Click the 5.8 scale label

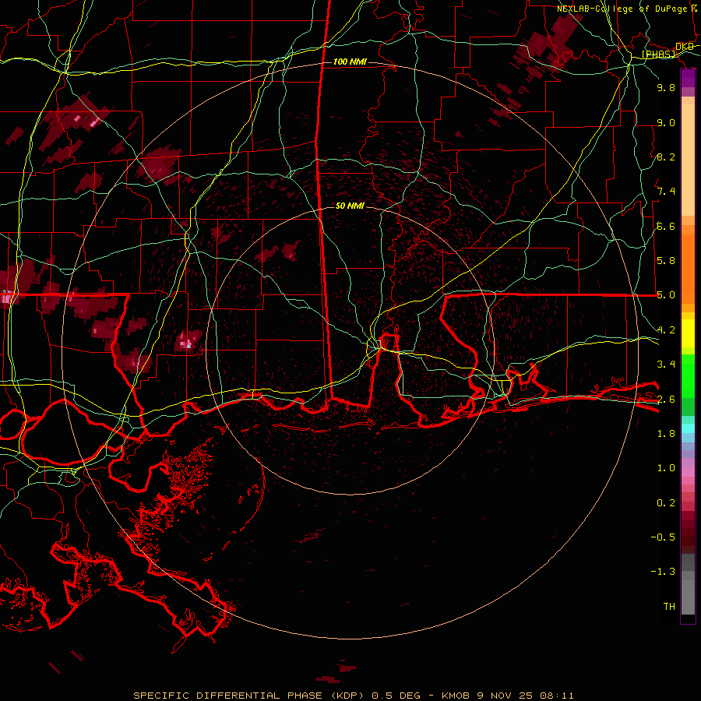pyautogui.click(x=666, y=261)
